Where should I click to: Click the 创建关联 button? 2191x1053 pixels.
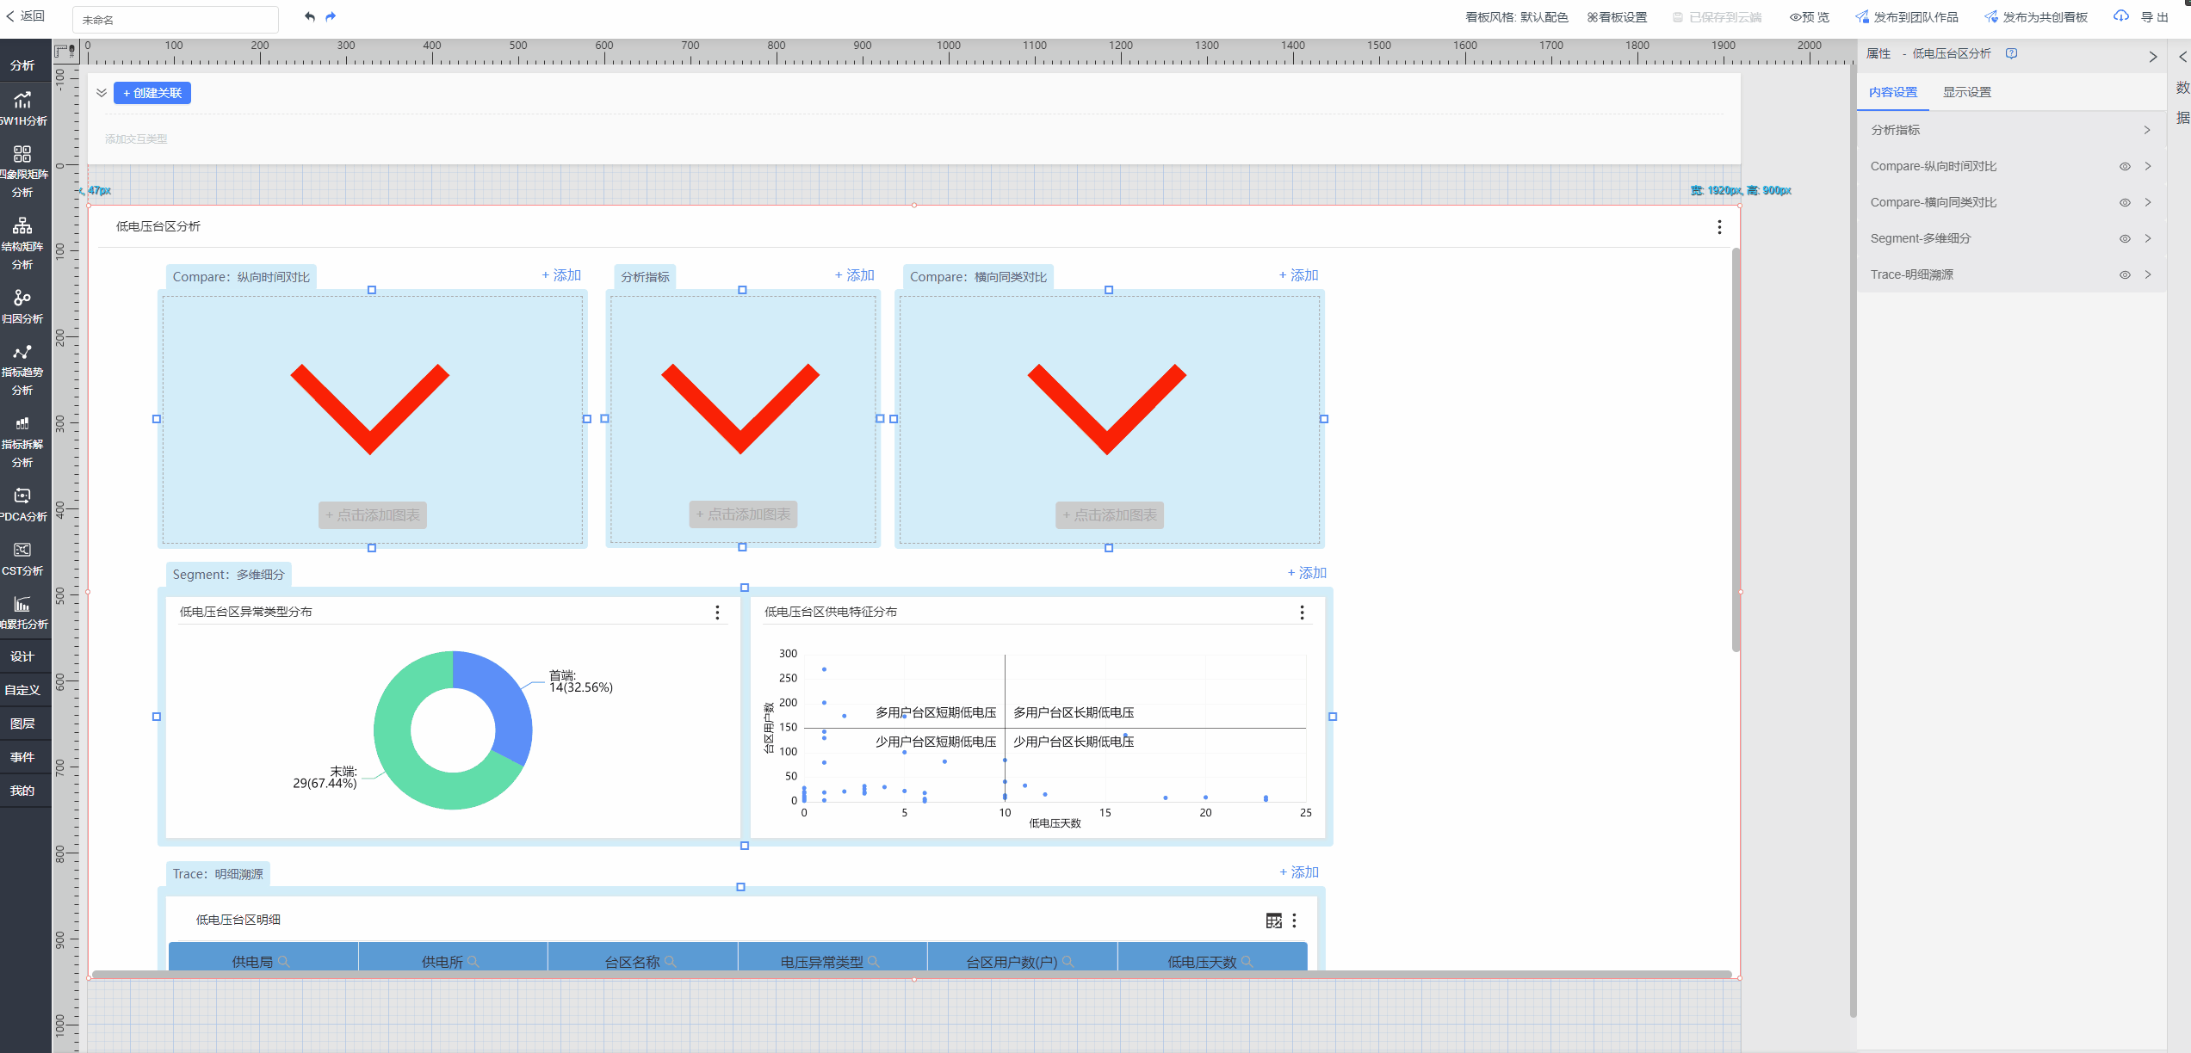point(152,93)
